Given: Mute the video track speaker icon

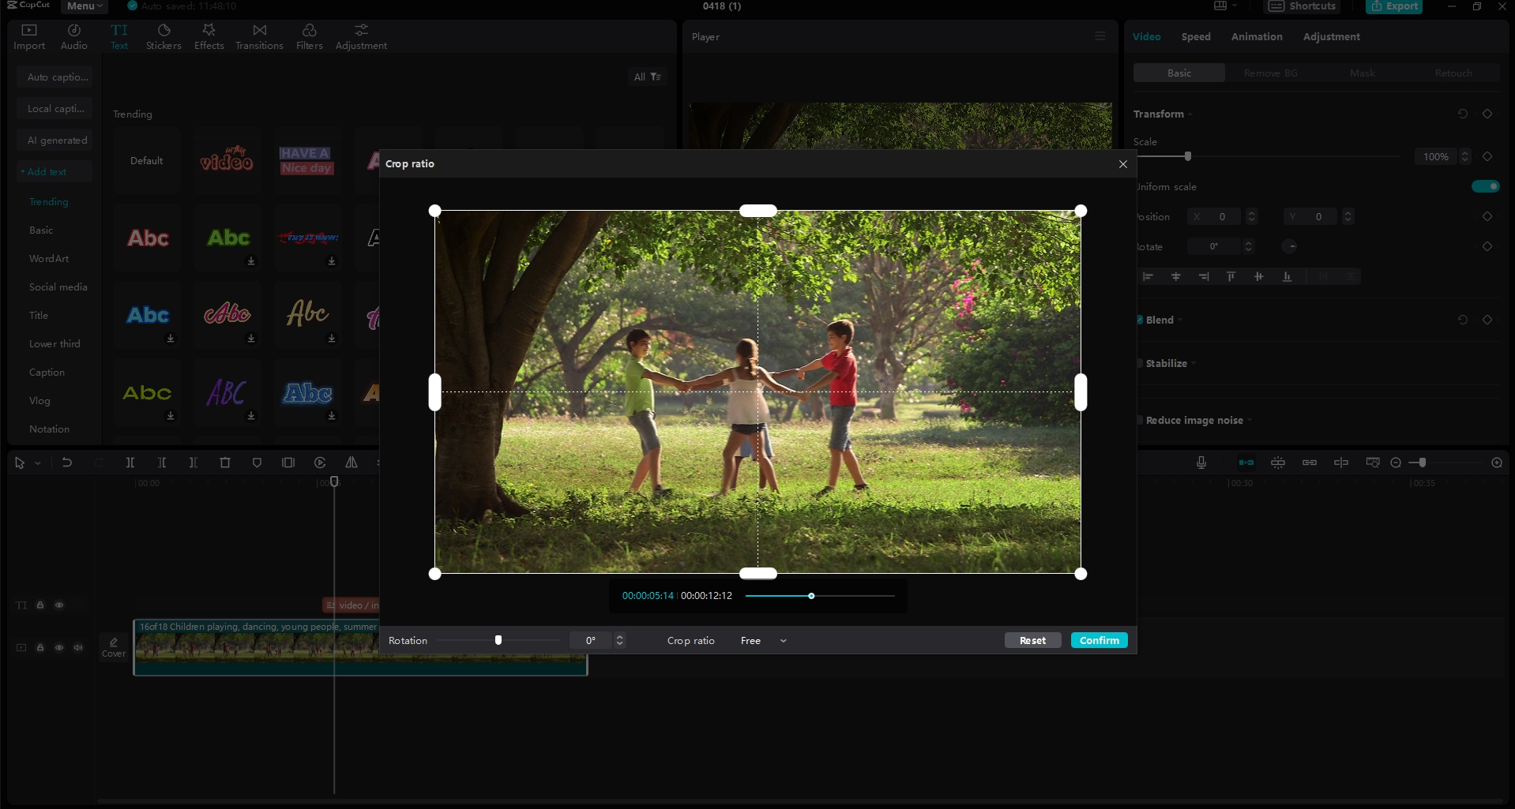Looking at the screenshot, I should pyautogui.click(x=78, y=647).
